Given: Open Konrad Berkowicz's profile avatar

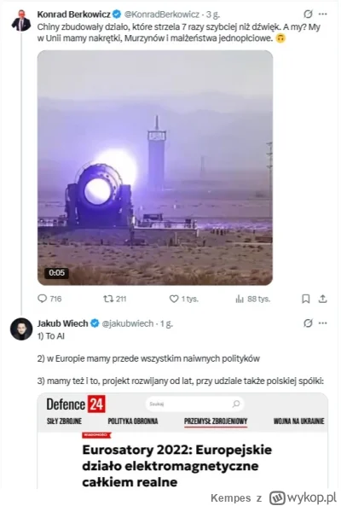Looking at the screenshot, I should pos(21,20).
